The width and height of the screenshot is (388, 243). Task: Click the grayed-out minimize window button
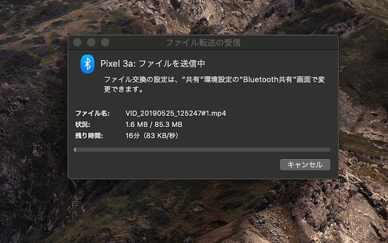pos(91,42)
